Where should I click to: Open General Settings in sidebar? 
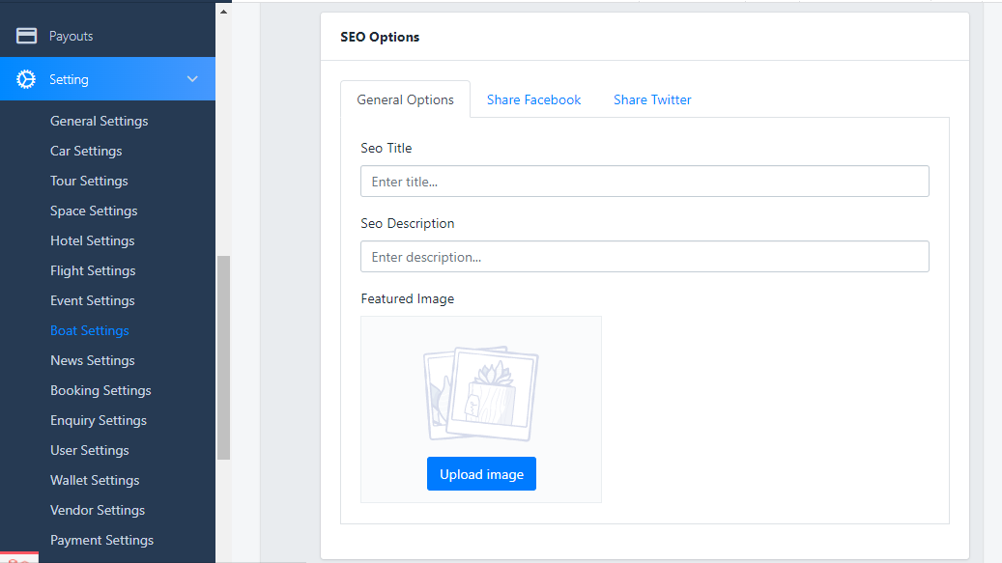click(99, 121)
